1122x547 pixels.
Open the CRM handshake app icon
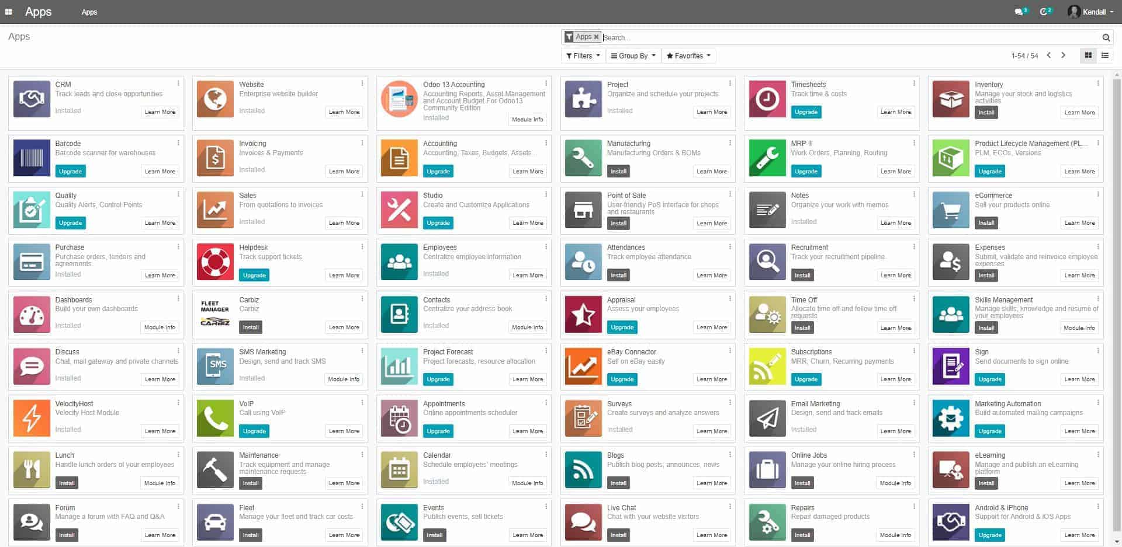32,99
